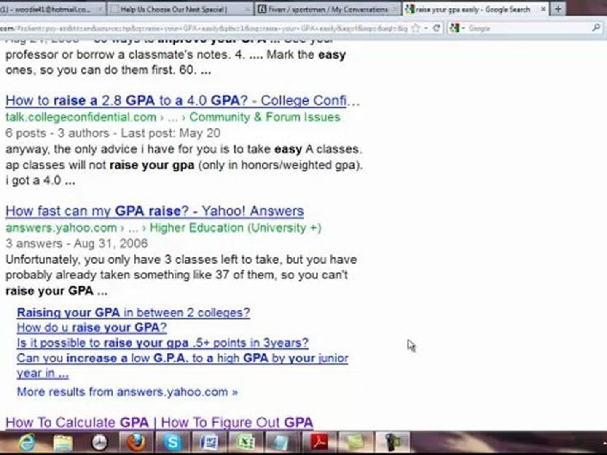Viewport: 607px width, 455px height.
Task: Launch Adobe Reader from the taskbar
Action: pyautogui.click(x=320, y=443)
